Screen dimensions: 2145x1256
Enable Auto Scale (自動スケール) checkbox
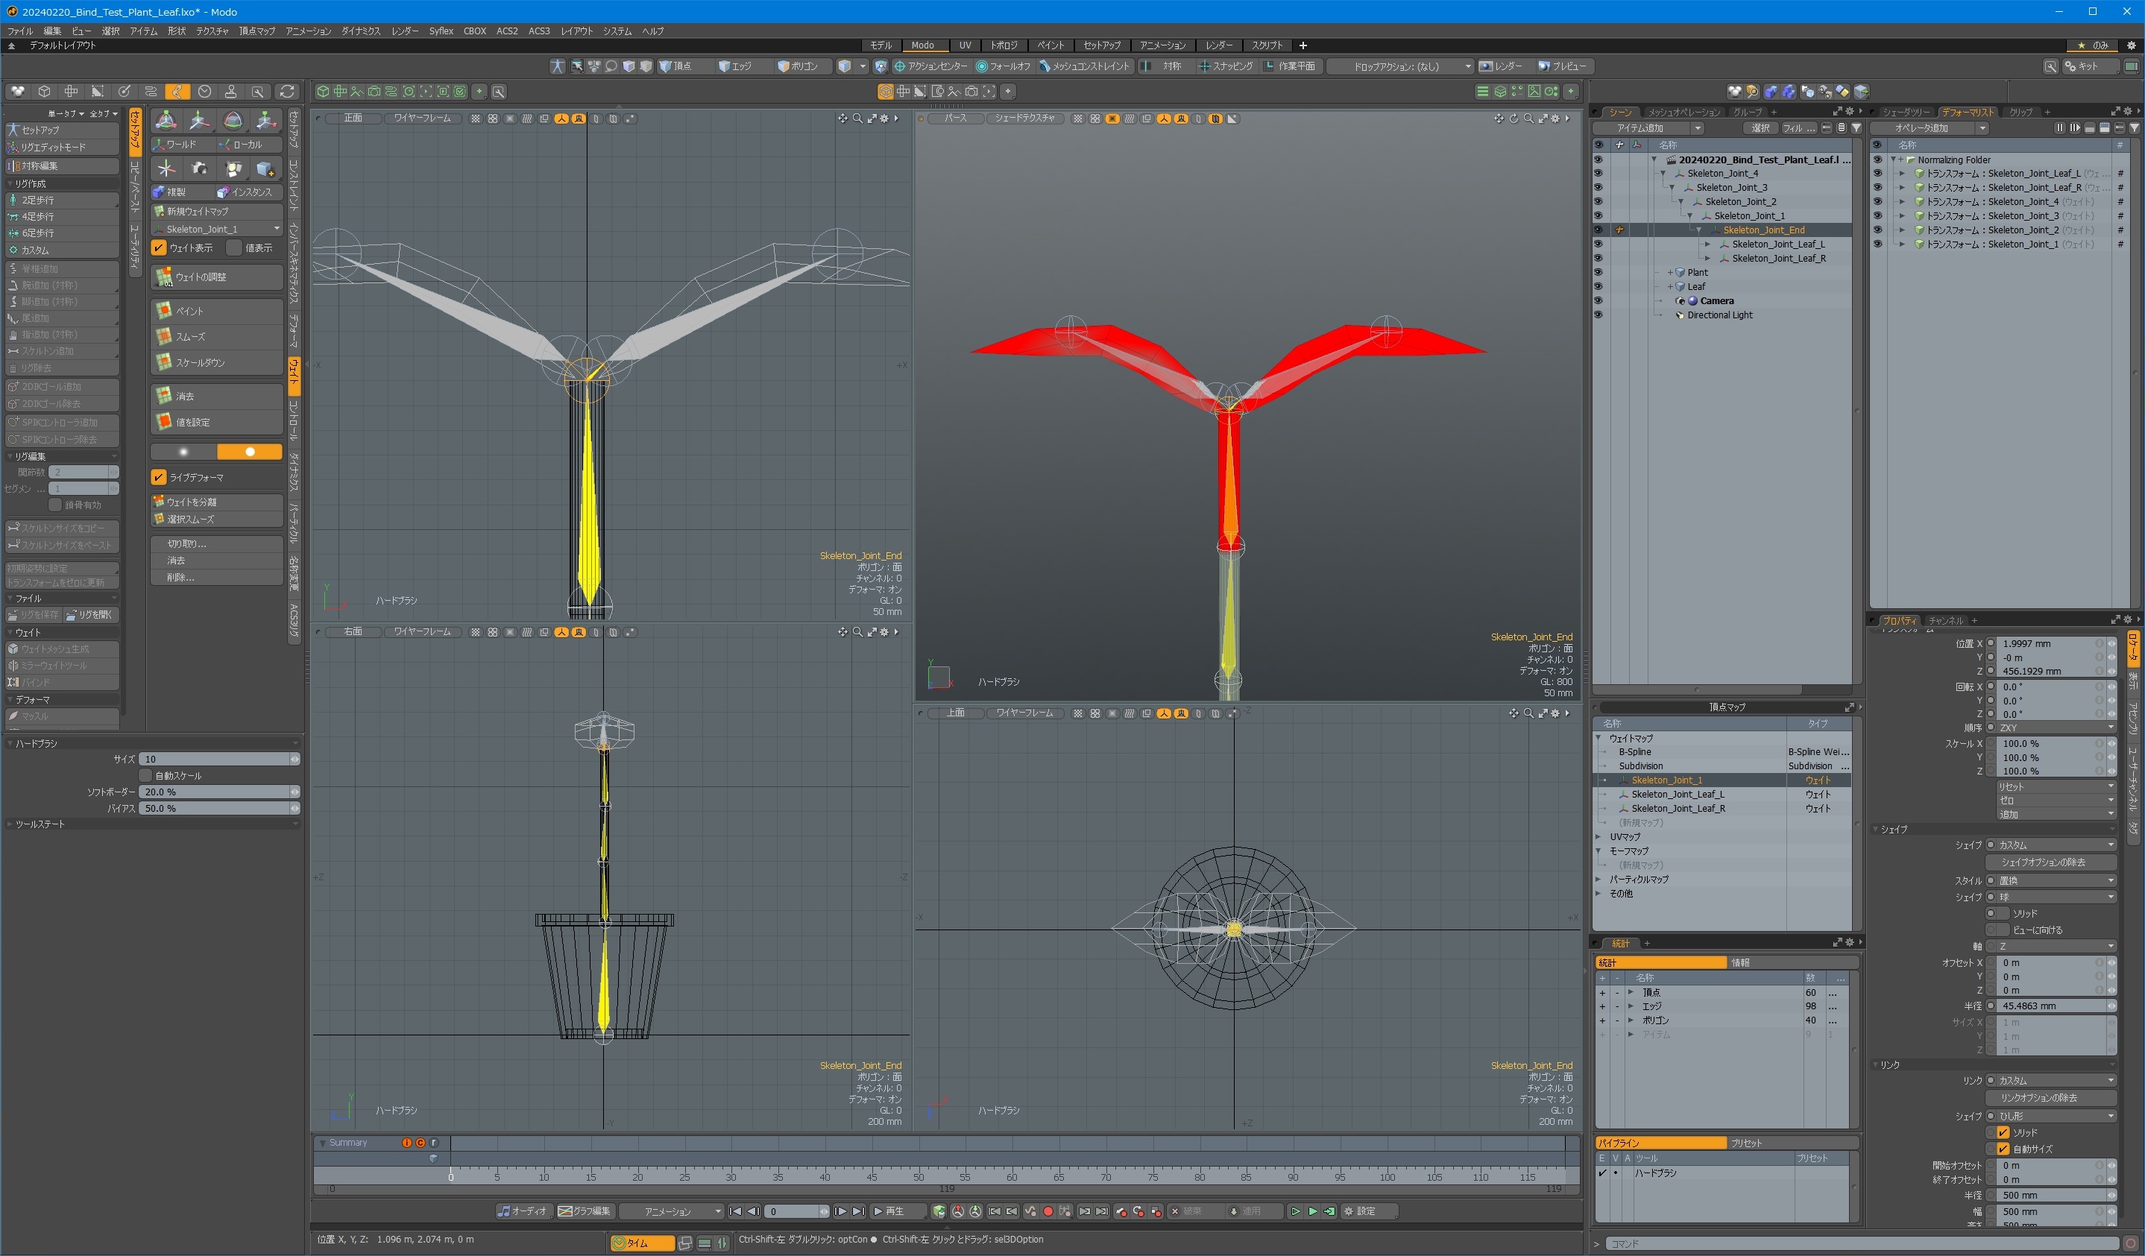click(x=145, y=775)
